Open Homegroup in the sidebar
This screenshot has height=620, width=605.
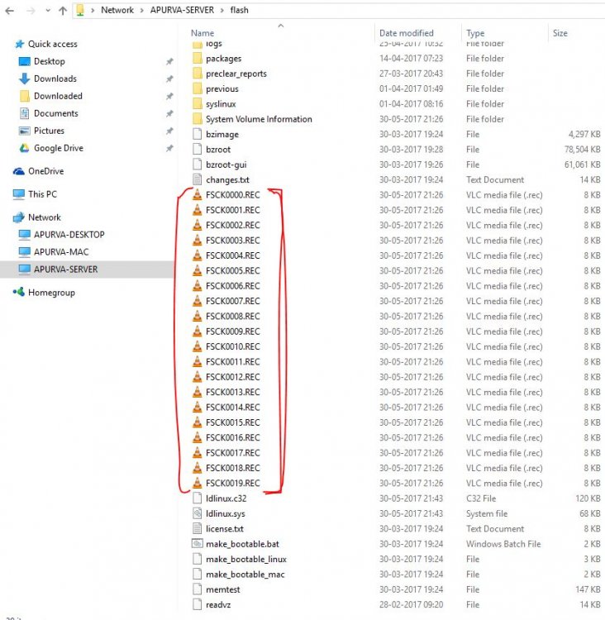(51, 293)
